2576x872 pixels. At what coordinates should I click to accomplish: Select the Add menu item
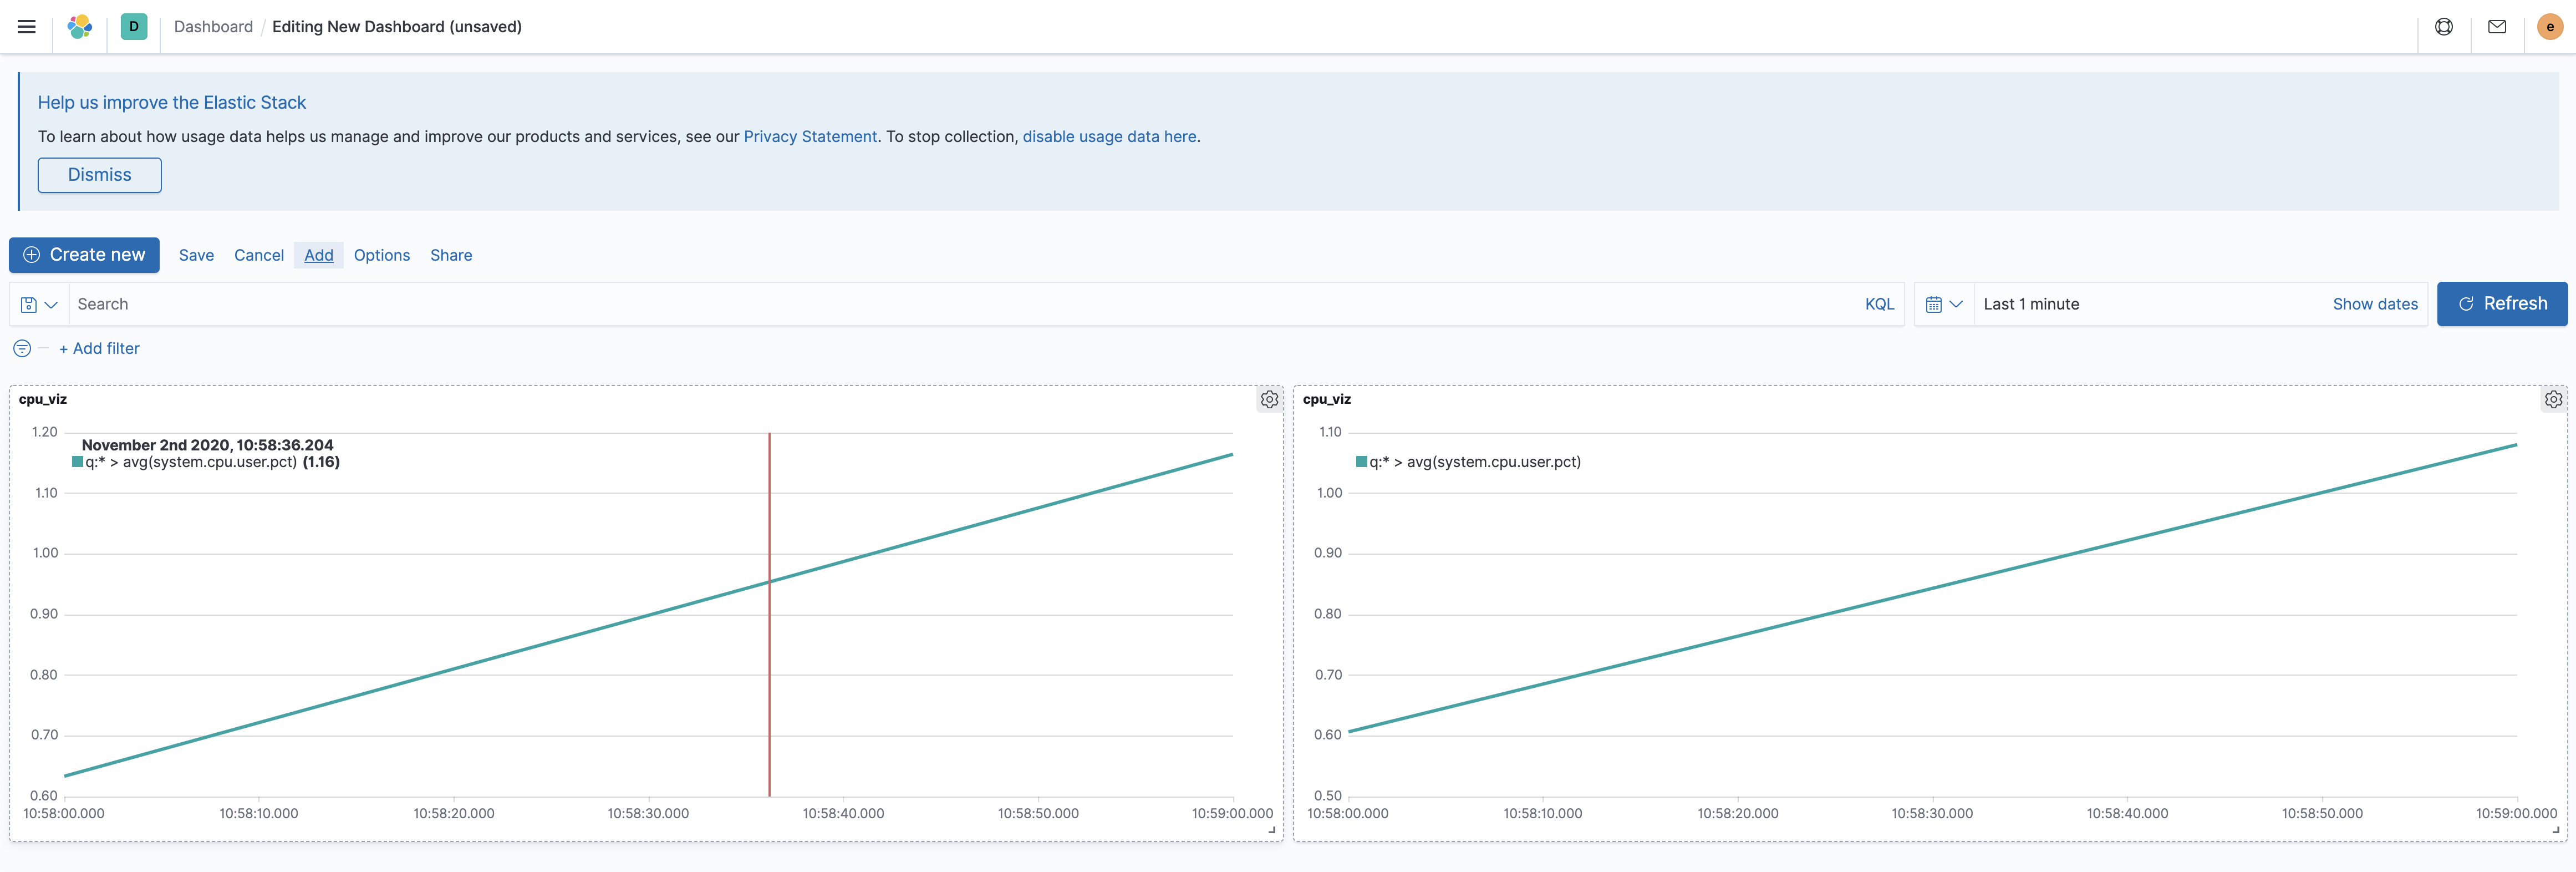318,255
